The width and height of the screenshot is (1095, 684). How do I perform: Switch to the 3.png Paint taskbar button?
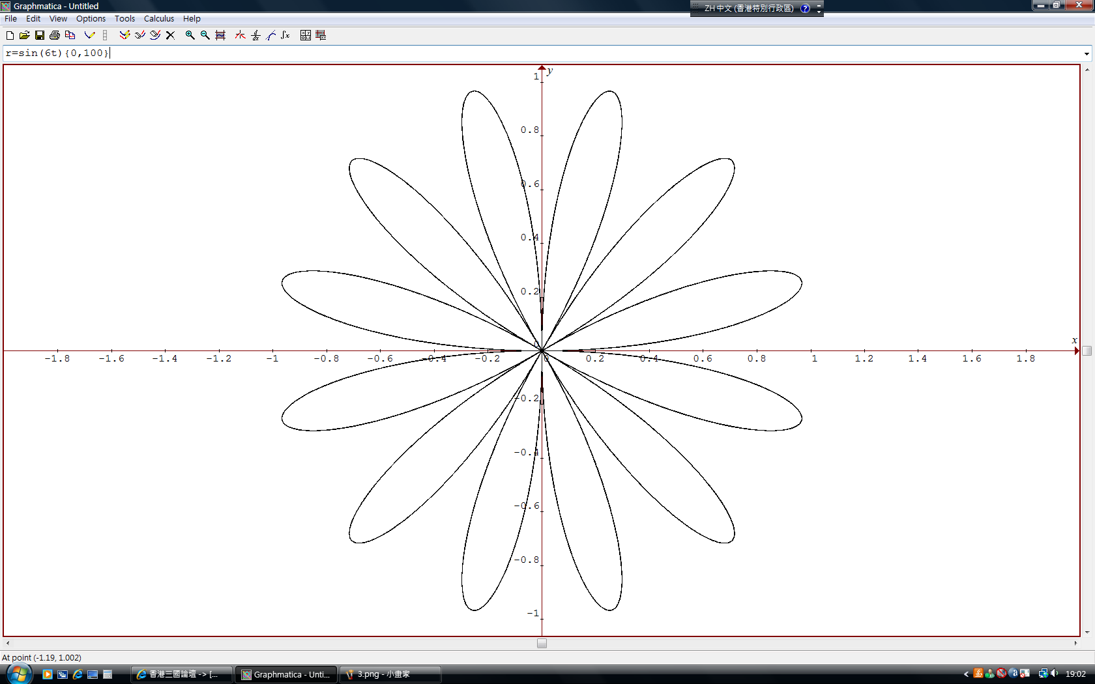390,674
